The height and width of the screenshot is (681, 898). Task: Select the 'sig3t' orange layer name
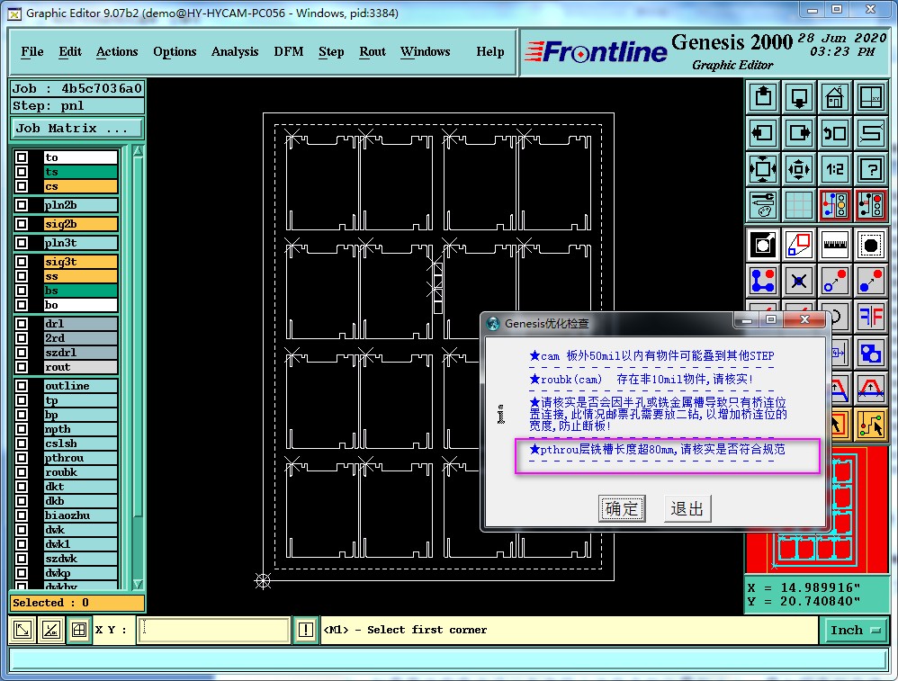(x=81, y=262)
